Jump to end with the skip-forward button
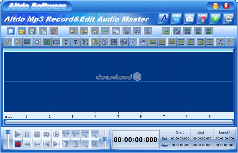This screenshot has height=153, width=238. click(56, 144)
